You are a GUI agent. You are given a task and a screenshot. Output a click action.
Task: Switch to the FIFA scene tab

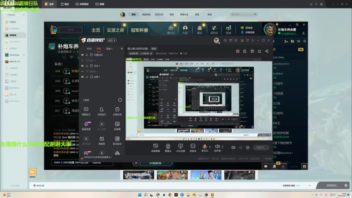[89, 49]
